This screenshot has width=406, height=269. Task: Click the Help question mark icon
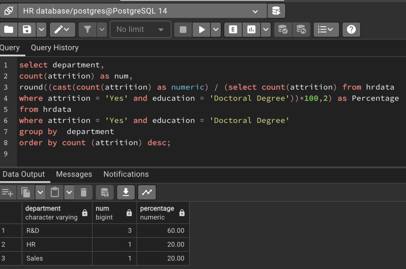351,29
